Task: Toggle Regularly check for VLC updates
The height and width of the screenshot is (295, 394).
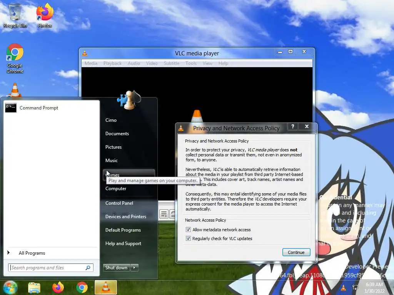Action: click(x=188, y=238)
